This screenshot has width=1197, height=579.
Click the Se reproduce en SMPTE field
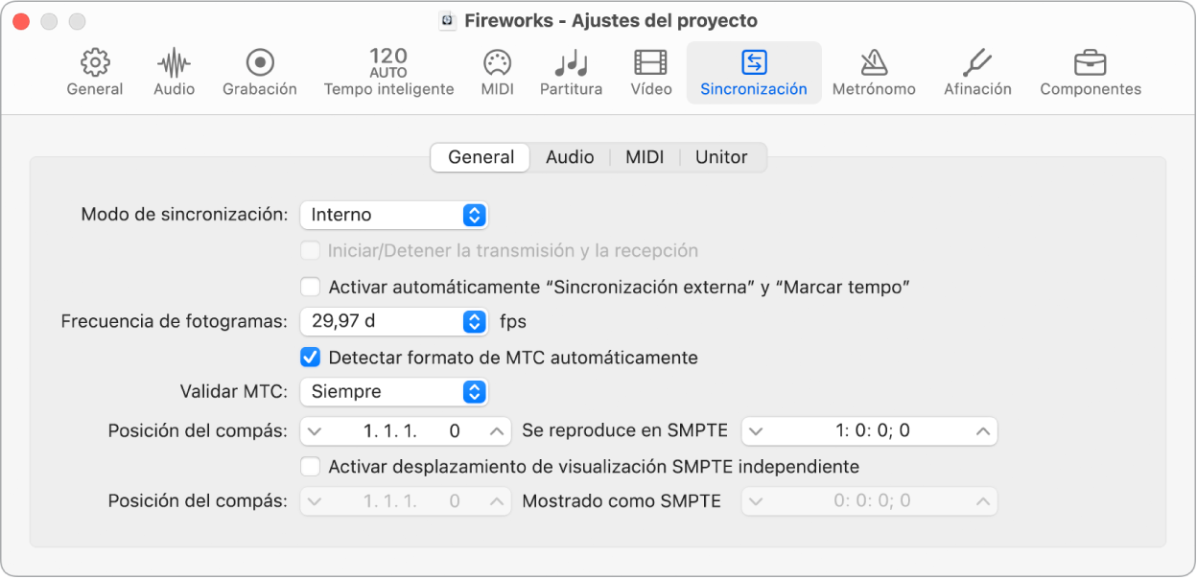[870, 431]
